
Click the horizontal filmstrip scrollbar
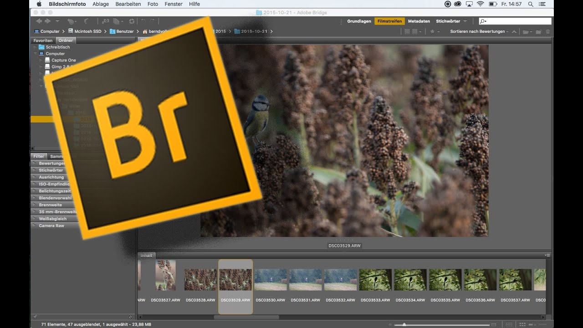coord(246,317)
